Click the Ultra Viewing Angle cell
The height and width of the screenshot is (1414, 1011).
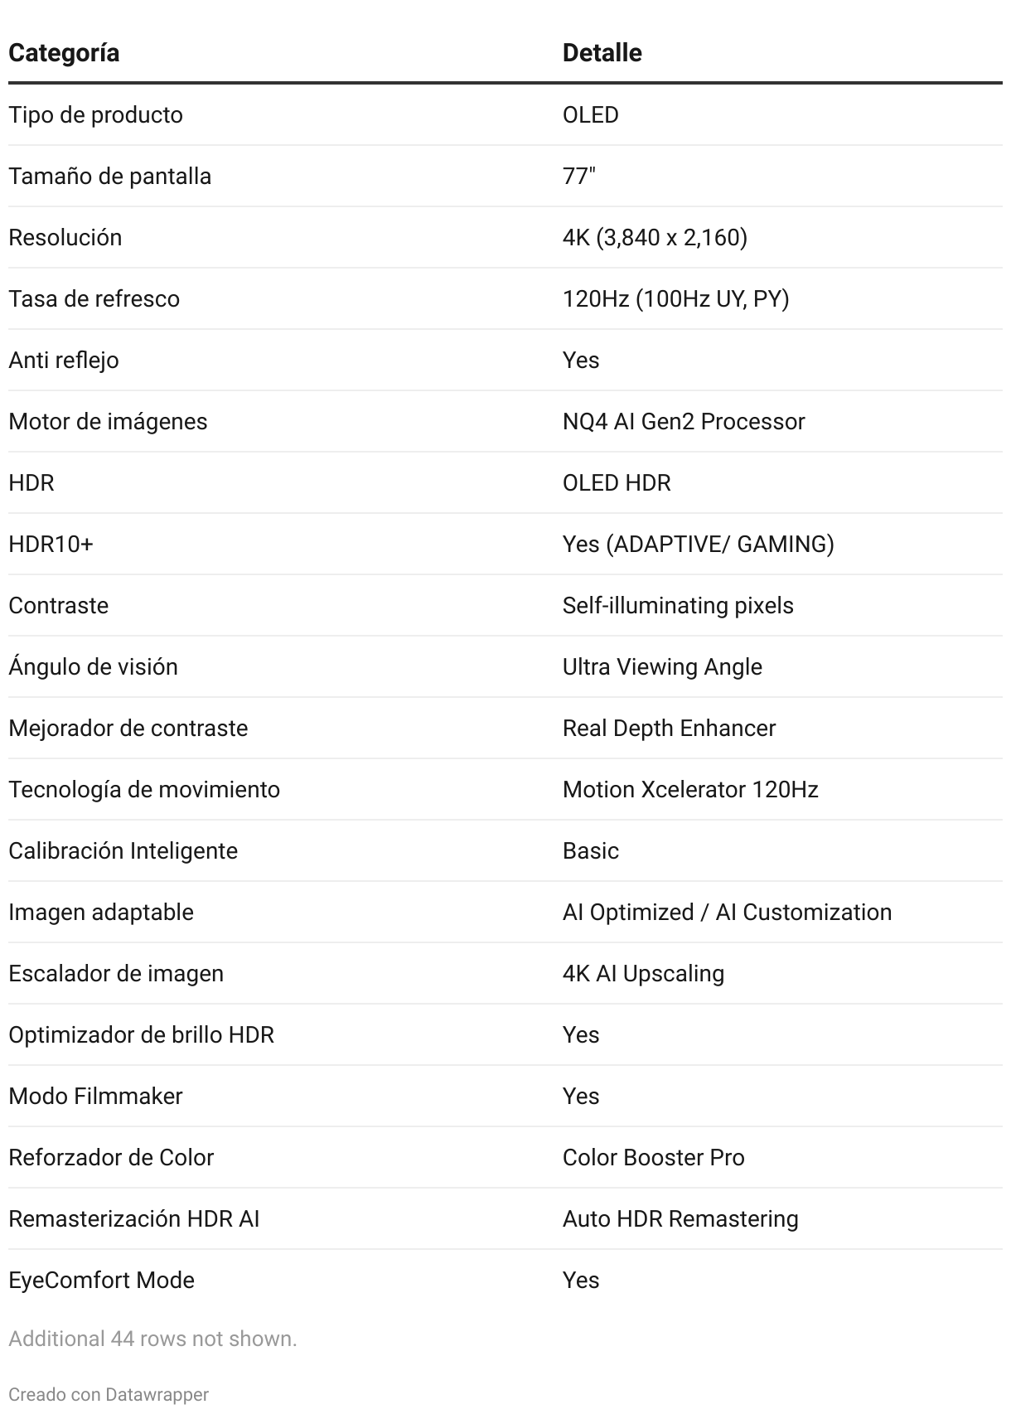coord(661,666)
